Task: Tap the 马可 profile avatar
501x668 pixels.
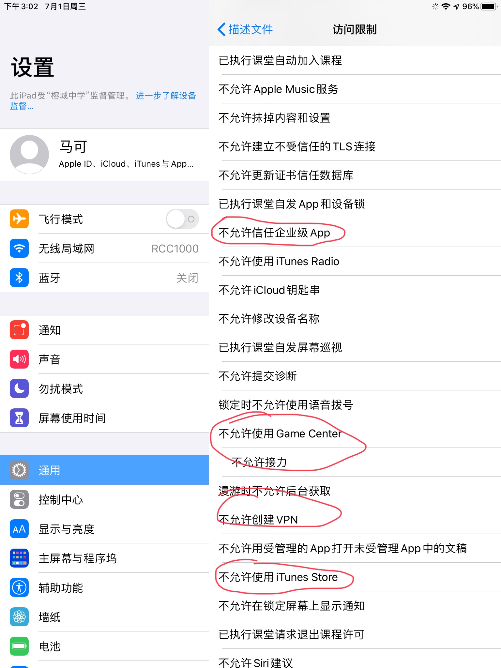Action: click(x=29, y=155)
